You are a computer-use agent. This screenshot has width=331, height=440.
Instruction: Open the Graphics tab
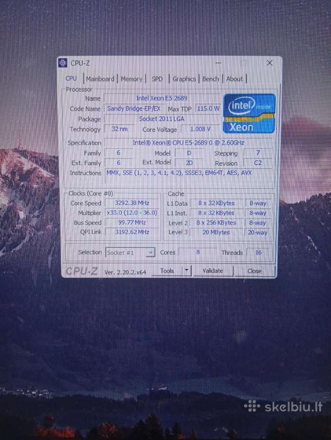(x=184, y=79)
